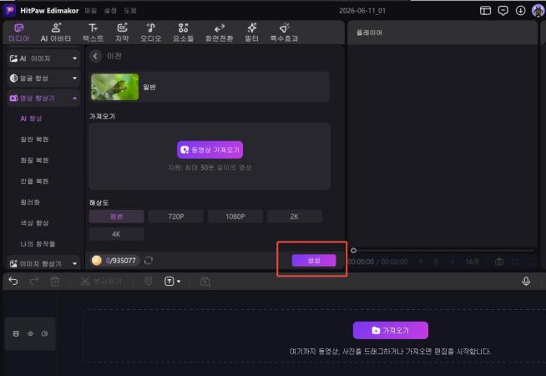Switch to the 텍스트 (Text) tab
This screenshot has height=376, width=546.
(93, 33)
